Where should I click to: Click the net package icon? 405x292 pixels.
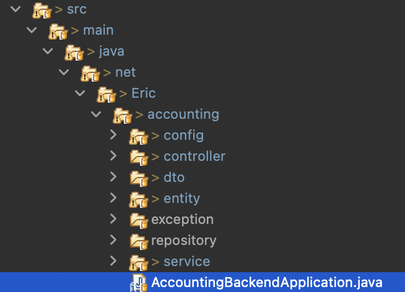tap(90, 73)
